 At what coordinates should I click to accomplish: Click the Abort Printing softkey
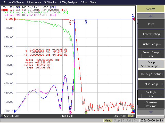[151, 34]
